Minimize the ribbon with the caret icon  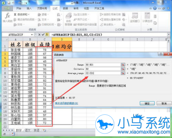point(151,9)
